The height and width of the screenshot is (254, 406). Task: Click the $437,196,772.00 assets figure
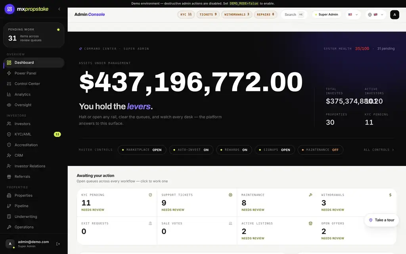coord(191,82)
